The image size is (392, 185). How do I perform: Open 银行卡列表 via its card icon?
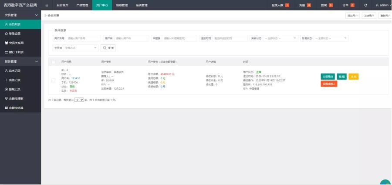(x=7, y=52)
